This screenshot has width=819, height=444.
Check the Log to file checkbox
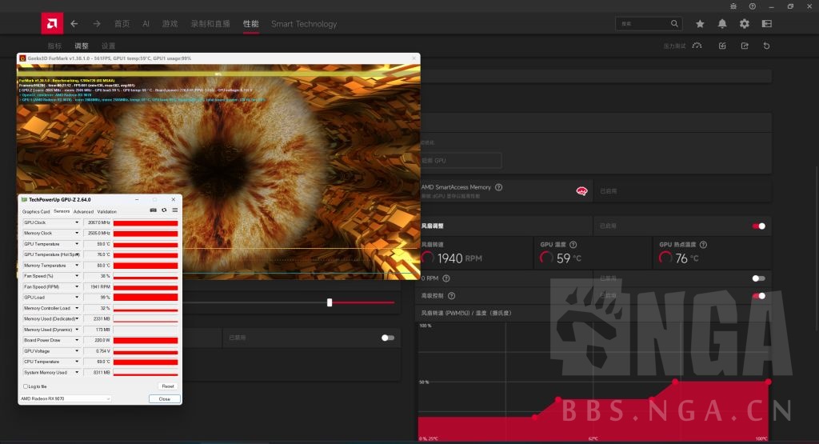[x=26, y=386]
